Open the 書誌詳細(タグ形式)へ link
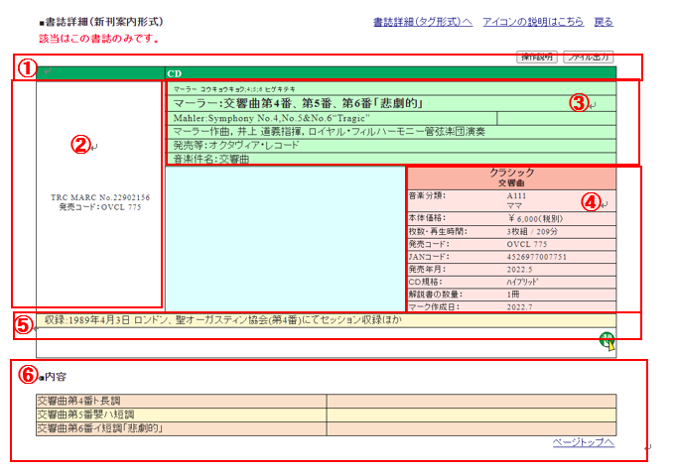 pos(422,22)
